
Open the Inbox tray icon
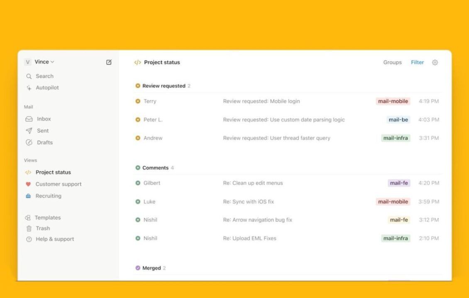29,119
